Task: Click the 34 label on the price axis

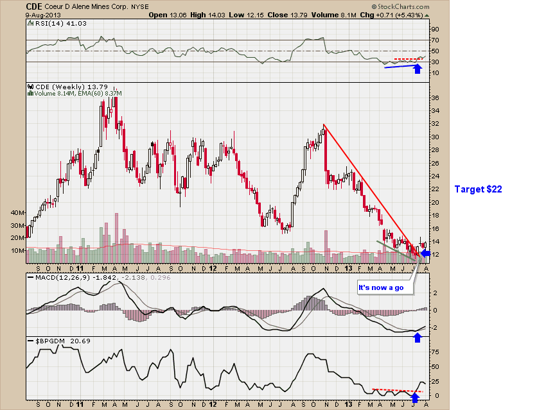Action: 436,111
